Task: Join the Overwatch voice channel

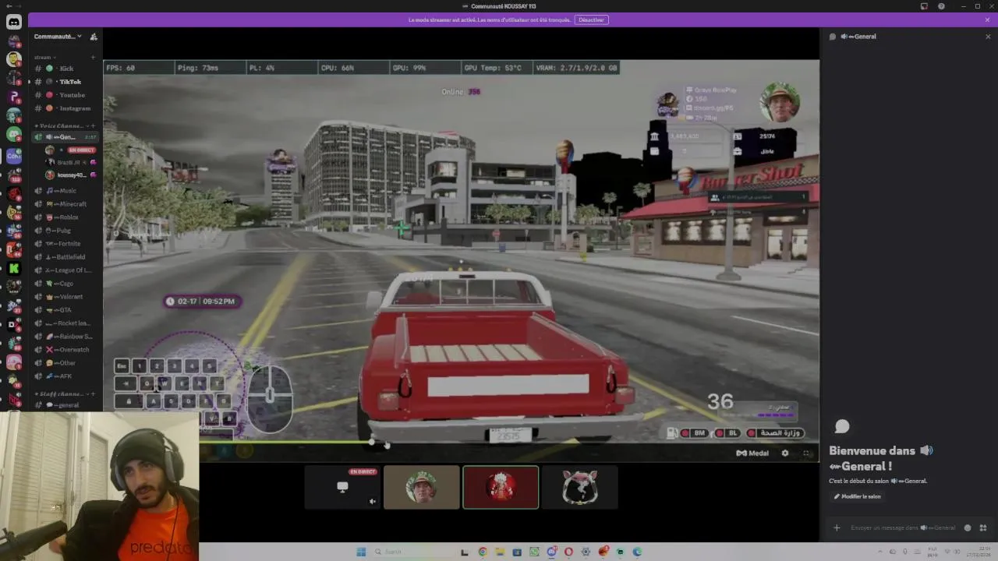Action: click(65, 350)
